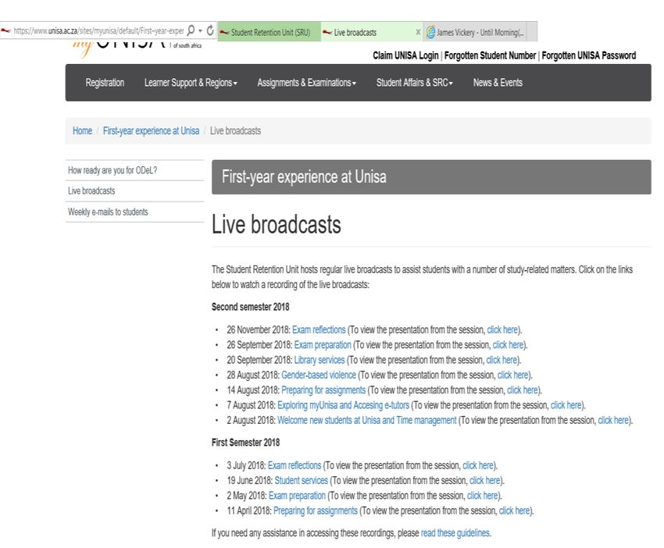Screen dimensions: 664x548
Task: Open Student services recording link
Action: (301, 481)
